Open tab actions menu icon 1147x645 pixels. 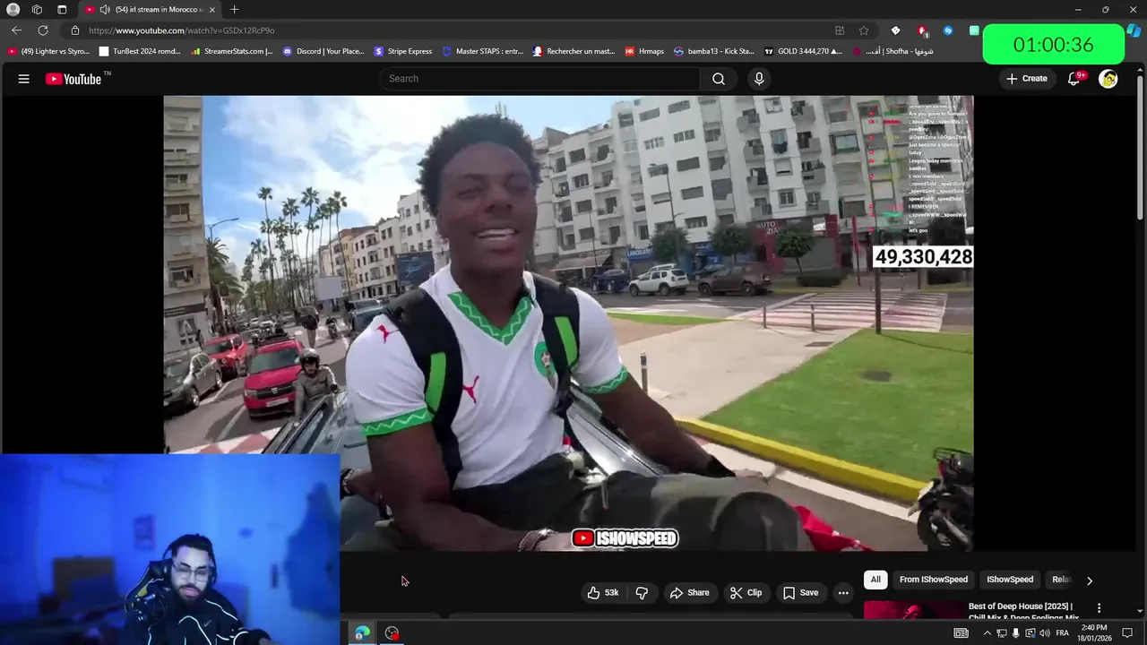62,10
